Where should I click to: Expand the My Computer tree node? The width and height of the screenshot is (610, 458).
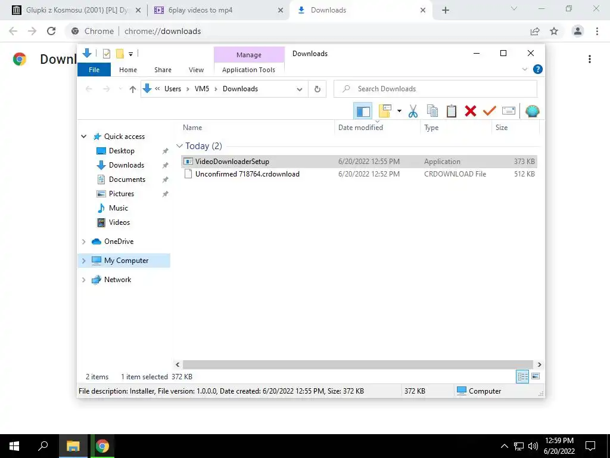83,261
